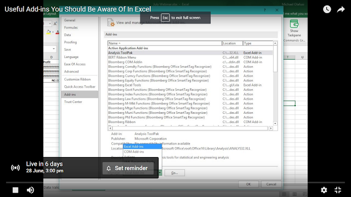Image resolution: width=351 pixels, height=197 pixels.
Task: Sort add-ins by the Name column header
Action: tap(165, 43)
